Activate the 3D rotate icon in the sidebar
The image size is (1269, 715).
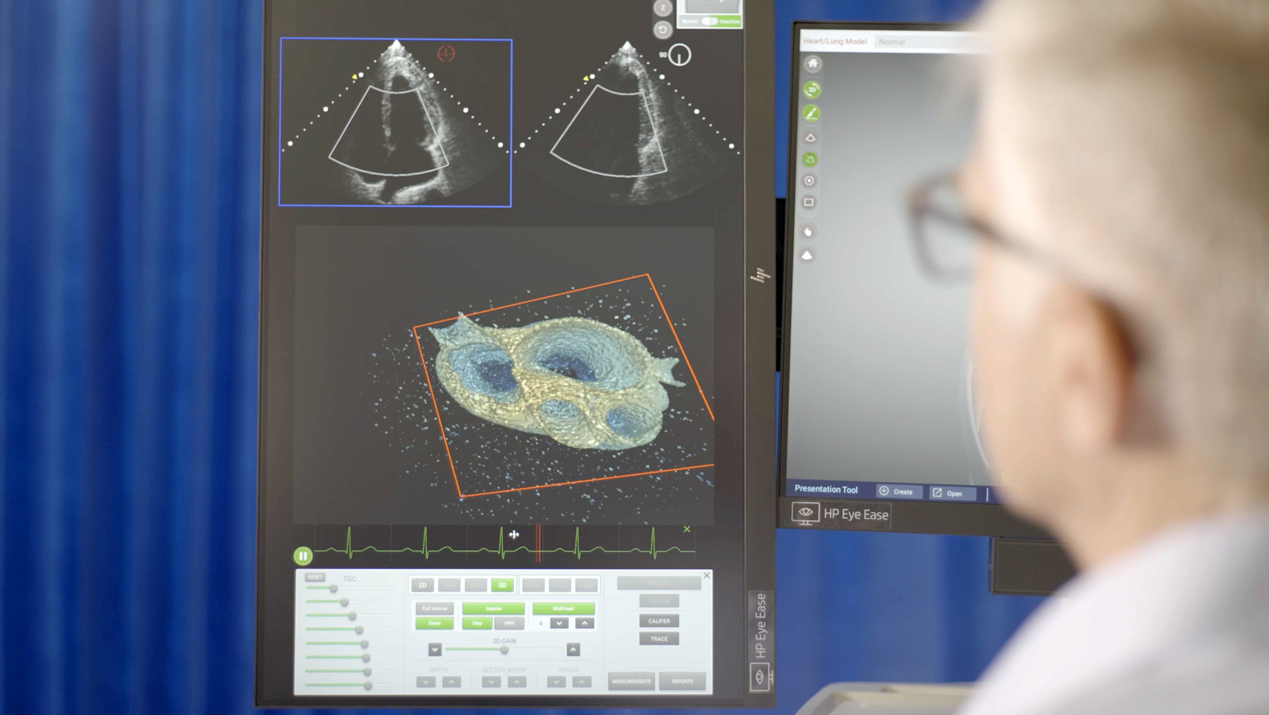(812, 89)
